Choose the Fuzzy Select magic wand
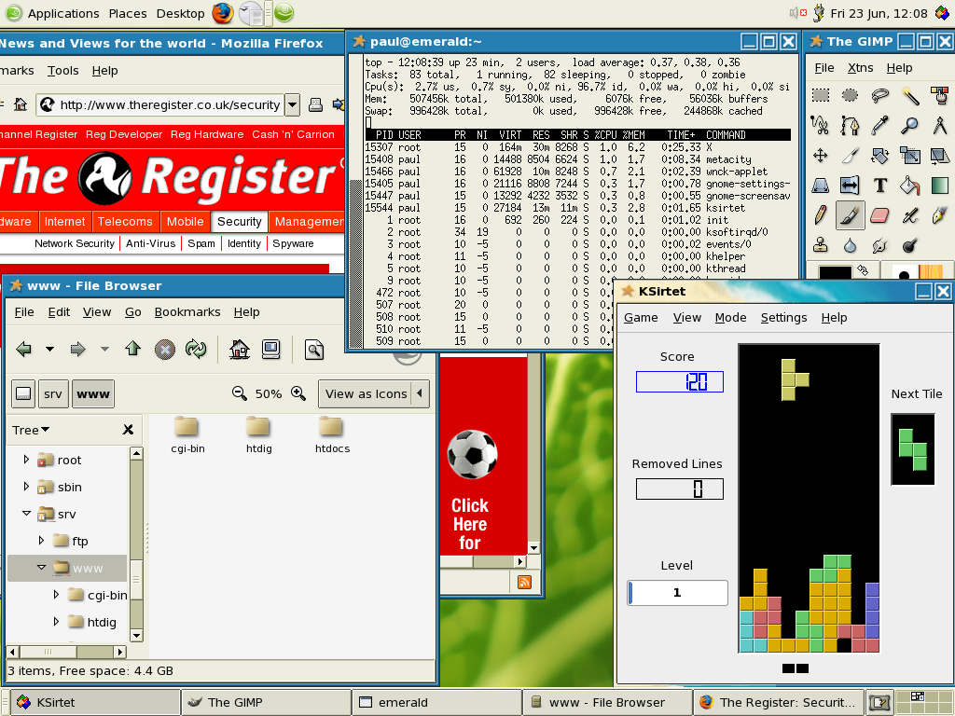 click(911, 96)
